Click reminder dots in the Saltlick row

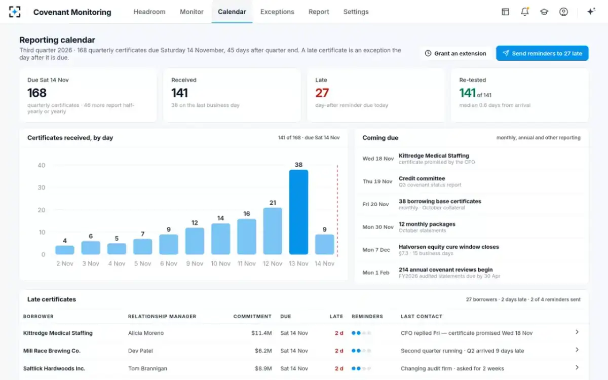pyautogui.click(x=361, y=368)
